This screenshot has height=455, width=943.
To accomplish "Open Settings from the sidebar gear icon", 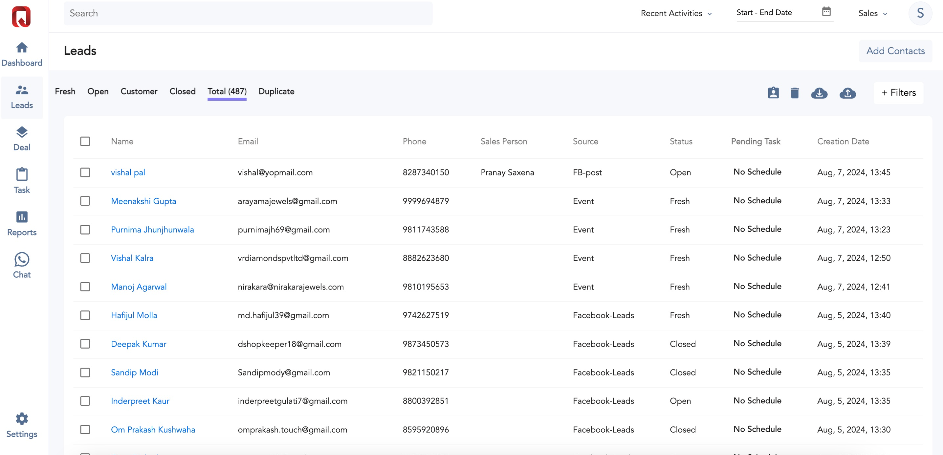I will coord(22,424).
